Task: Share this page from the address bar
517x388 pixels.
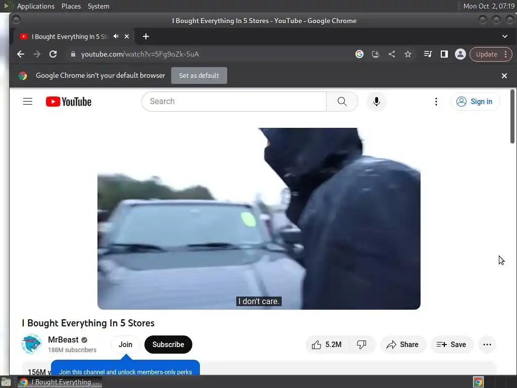Action: (x=392, y=54)
